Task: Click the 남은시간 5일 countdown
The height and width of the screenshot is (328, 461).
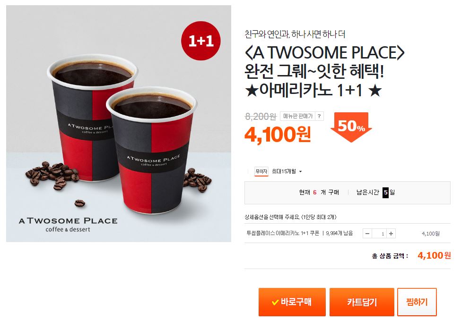Action: (375, 193)
